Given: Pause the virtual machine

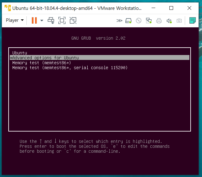Looking at the screenshot, I should [x=34, y=21].
